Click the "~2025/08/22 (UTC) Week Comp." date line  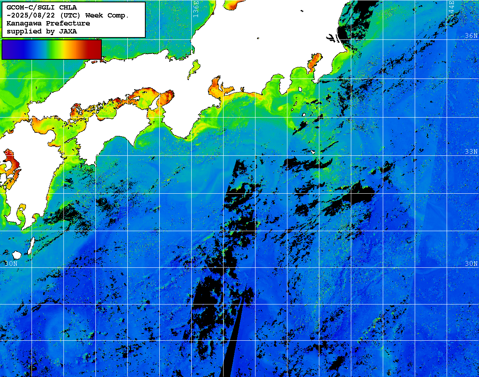pos(68,15)
